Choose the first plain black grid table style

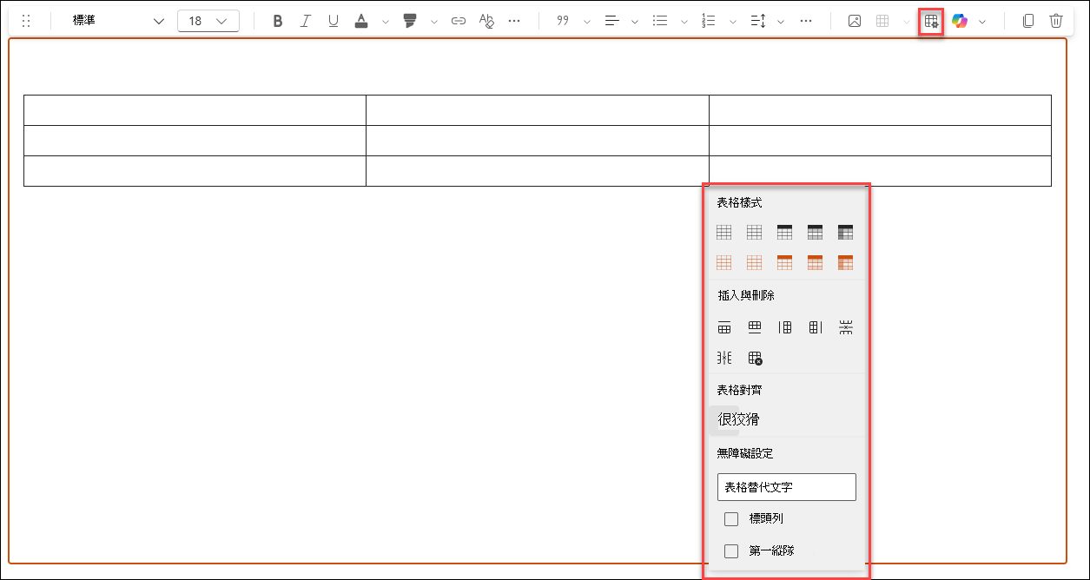724,233
